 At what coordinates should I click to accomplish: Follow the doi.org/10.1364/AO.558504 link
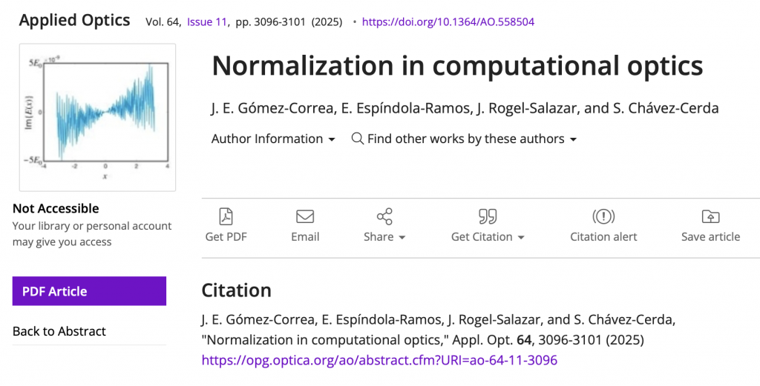tap(448, 21)
